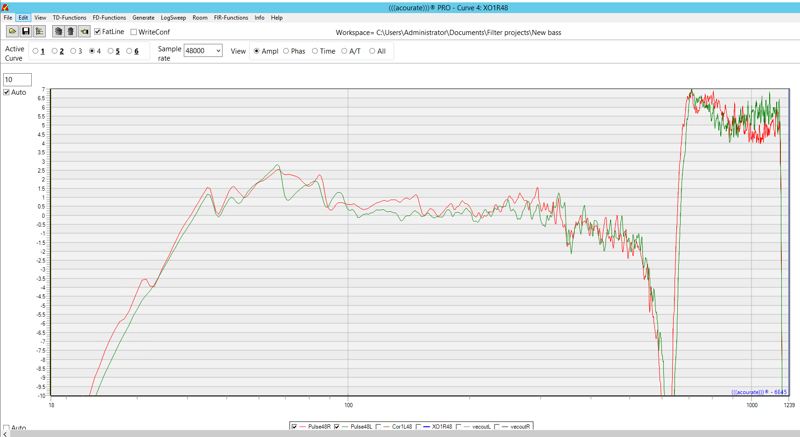
Task: Select active curve 2
Action: click(x=55, y=51)
